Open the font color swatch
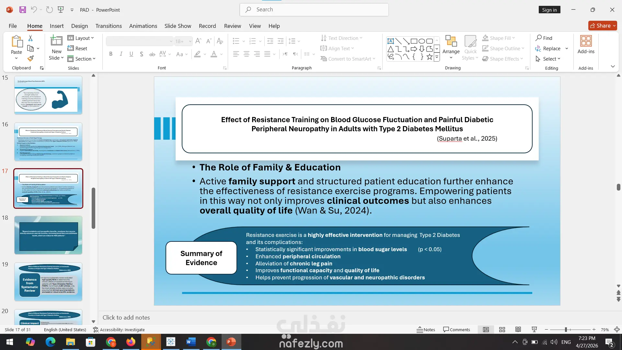Image resolution: width=622 pixels, height=350 pixels. pyautogui.click(x=214, y=54)
